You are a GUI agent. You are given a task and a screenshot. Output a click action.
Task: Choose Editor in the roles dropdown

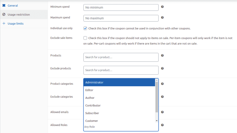point(119,90)
